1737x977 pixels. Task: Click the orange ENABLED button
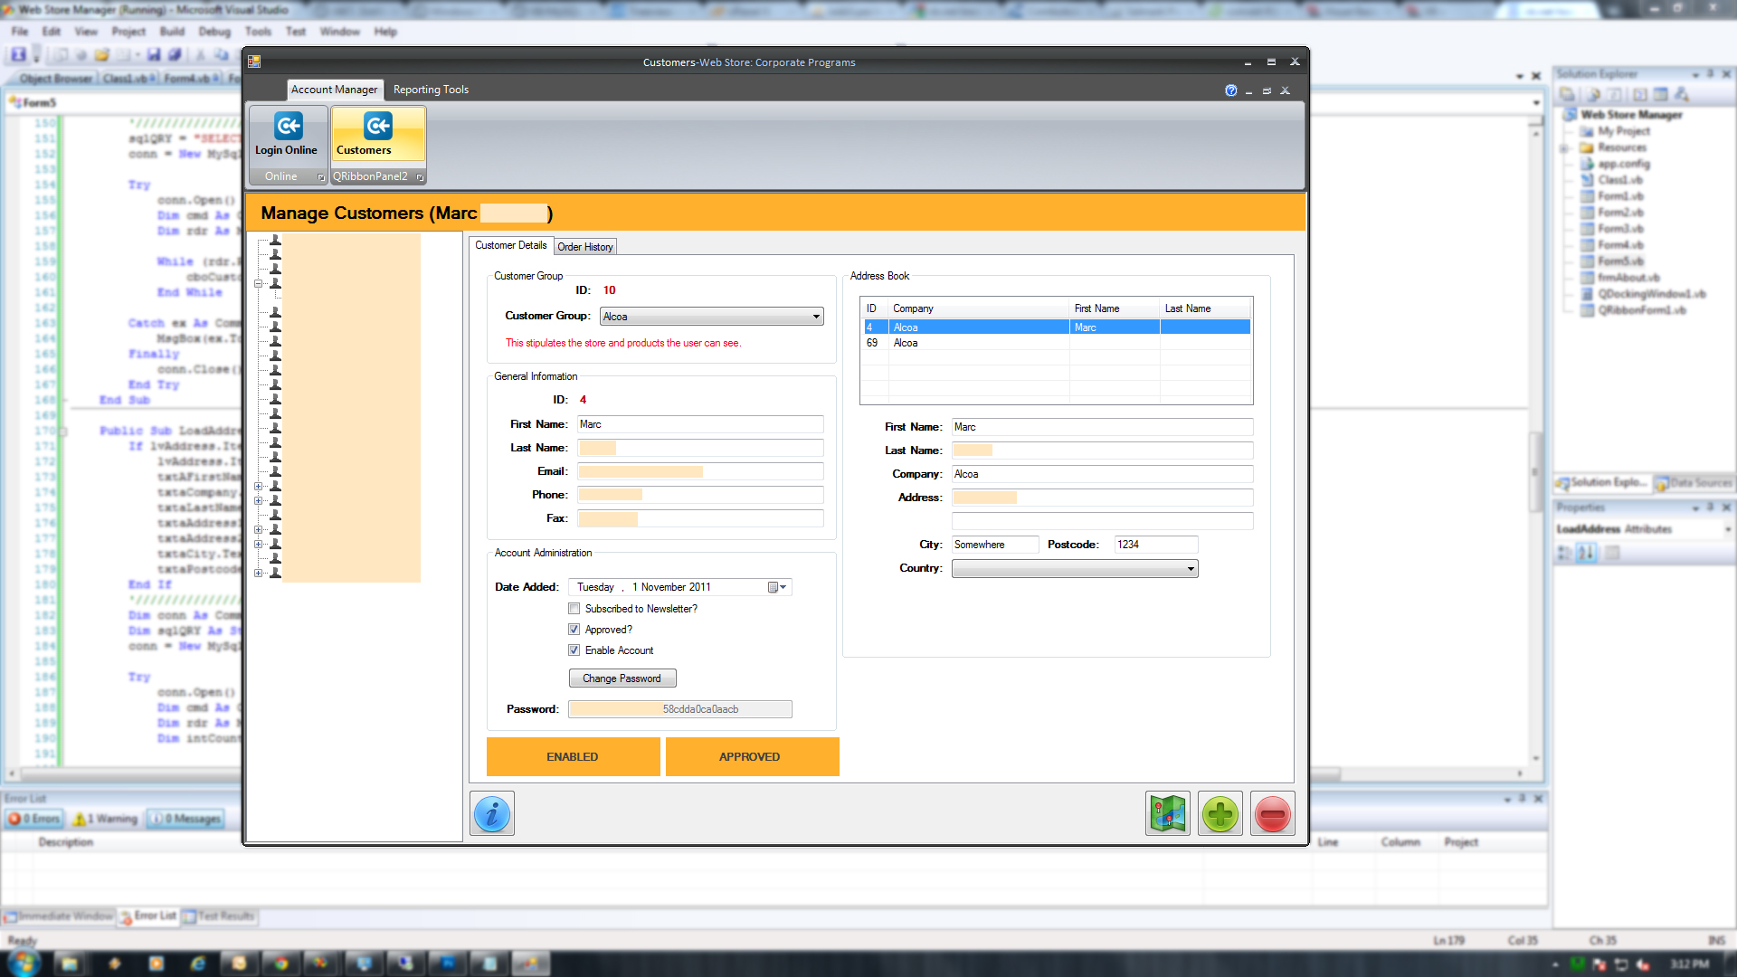coord(573,757)
